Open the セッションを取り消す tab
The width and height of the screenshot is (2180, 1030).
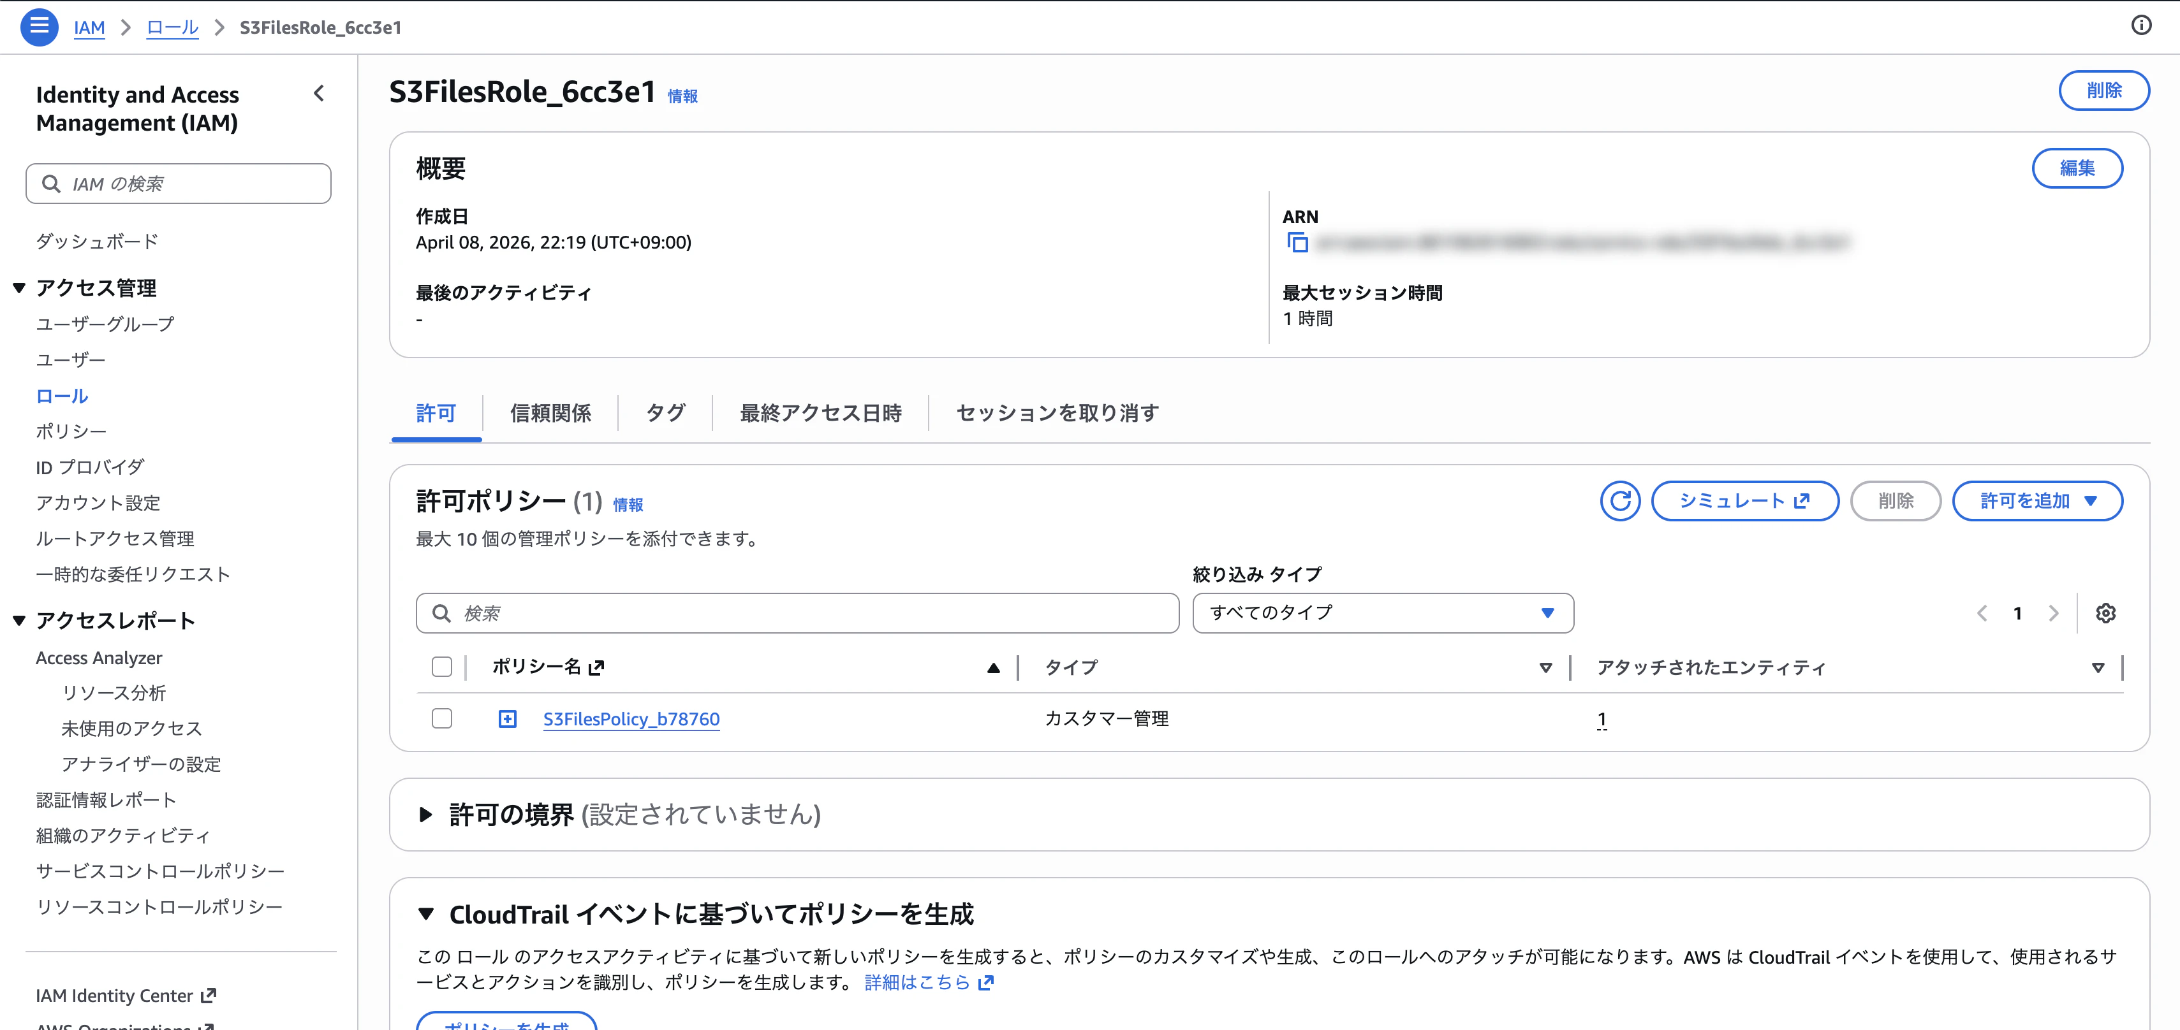pos(1057,414)
